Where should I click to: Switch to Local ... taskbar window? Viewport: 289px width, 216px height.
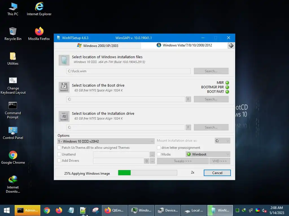point(194,210)
